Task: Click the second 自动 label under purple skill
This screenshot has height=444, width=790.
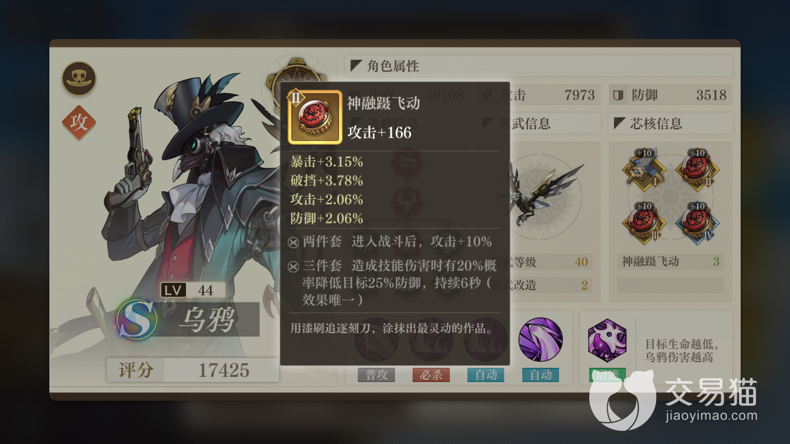Action: pos(541,375)
